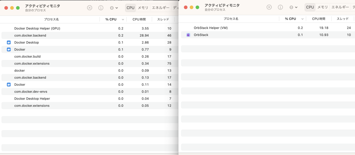The width and height of the screenshot is (355, 155).
Task: Sort by スレッド column in left window
Action: coord(163,19)
